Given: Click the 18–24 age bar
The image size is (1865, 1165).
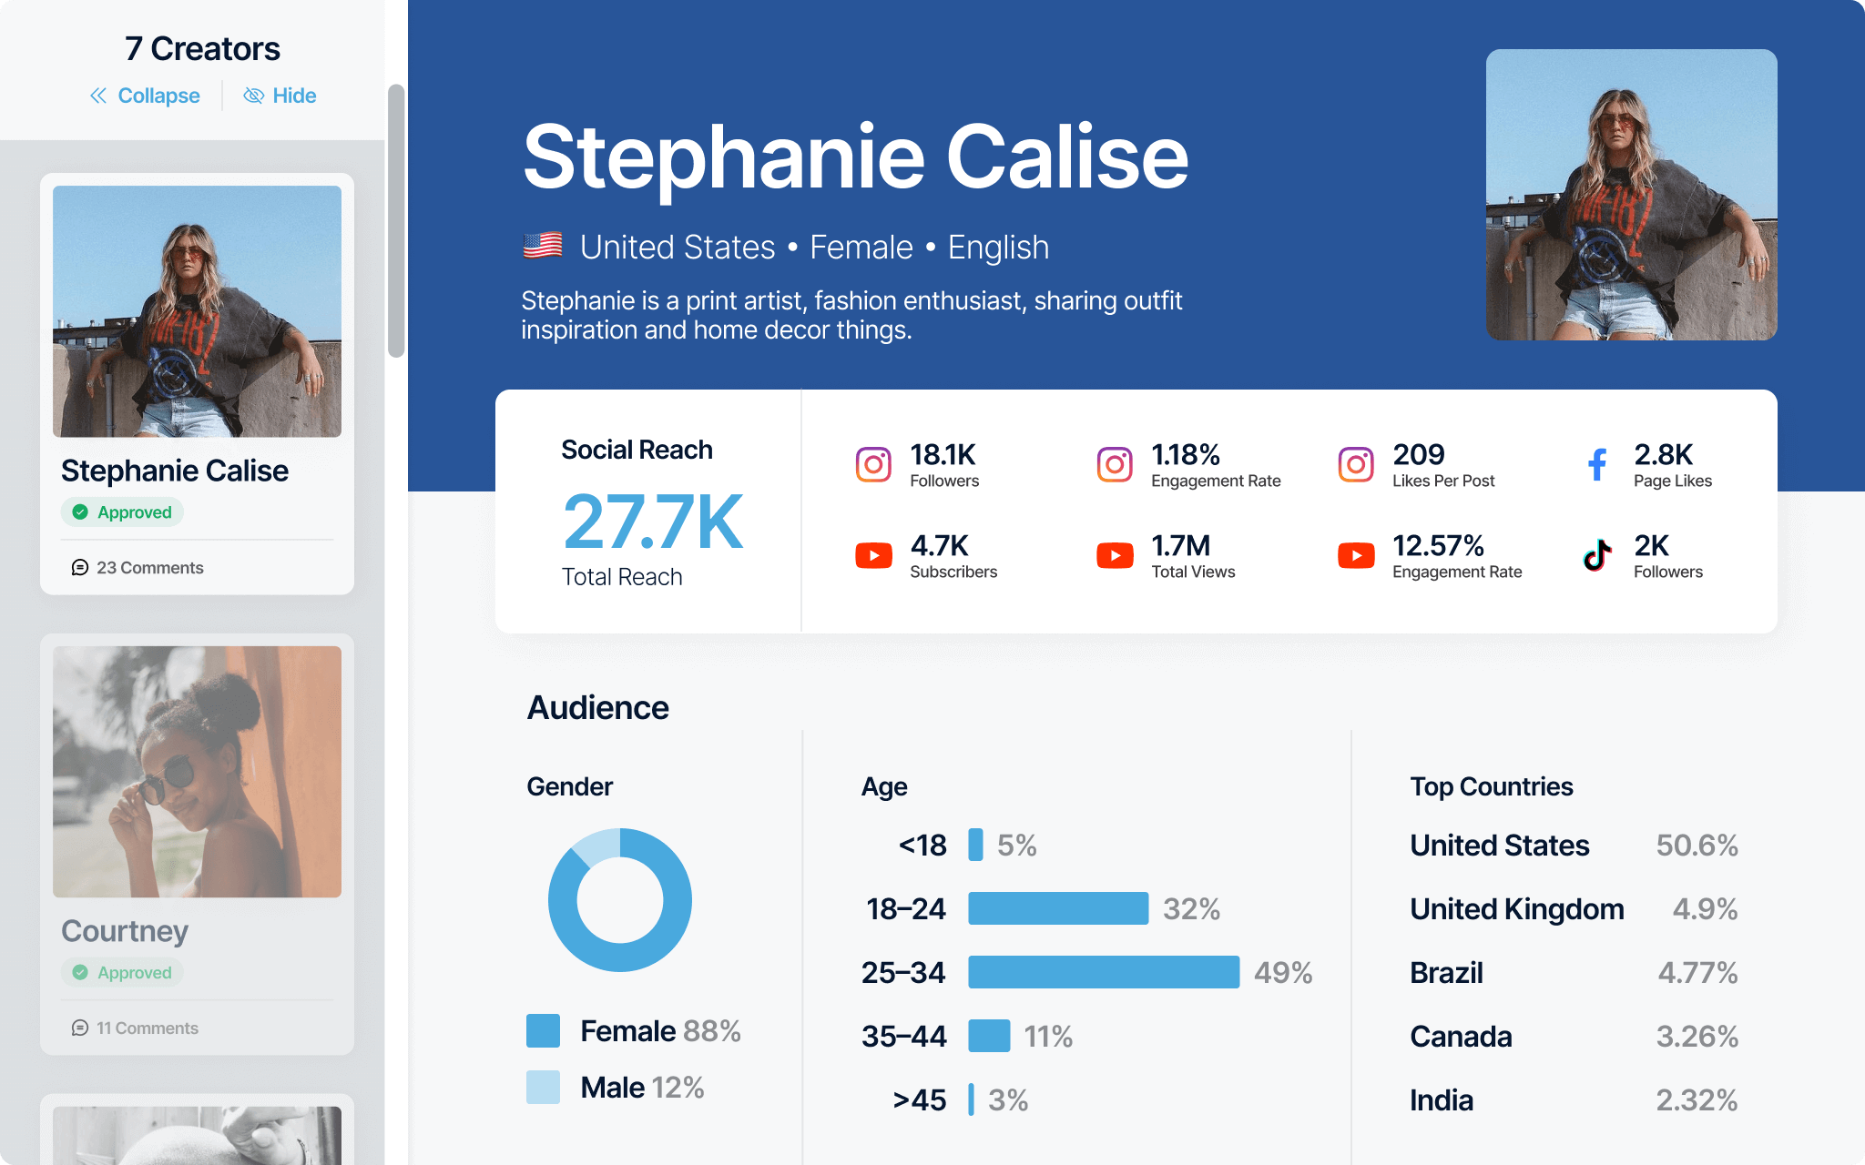Looking at the screenshot, I should click(1058, 908).
